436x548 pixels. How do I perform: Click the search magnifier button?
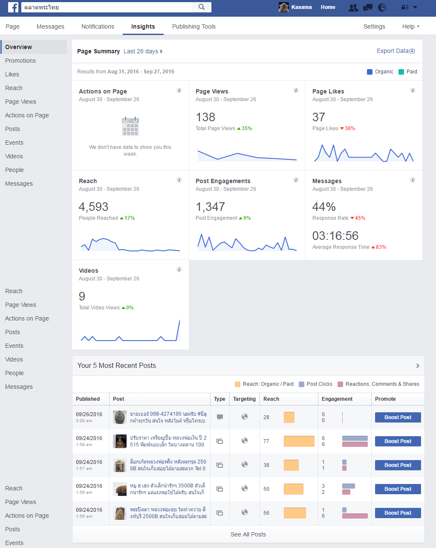click(x=202, y=7)
